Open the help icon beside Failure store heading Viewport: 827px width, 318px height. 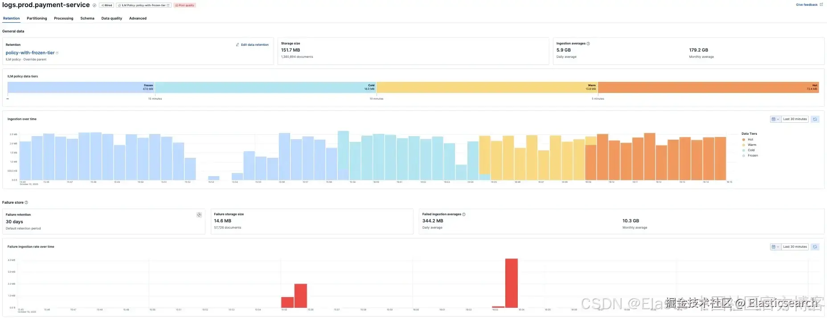click(26, 202)
